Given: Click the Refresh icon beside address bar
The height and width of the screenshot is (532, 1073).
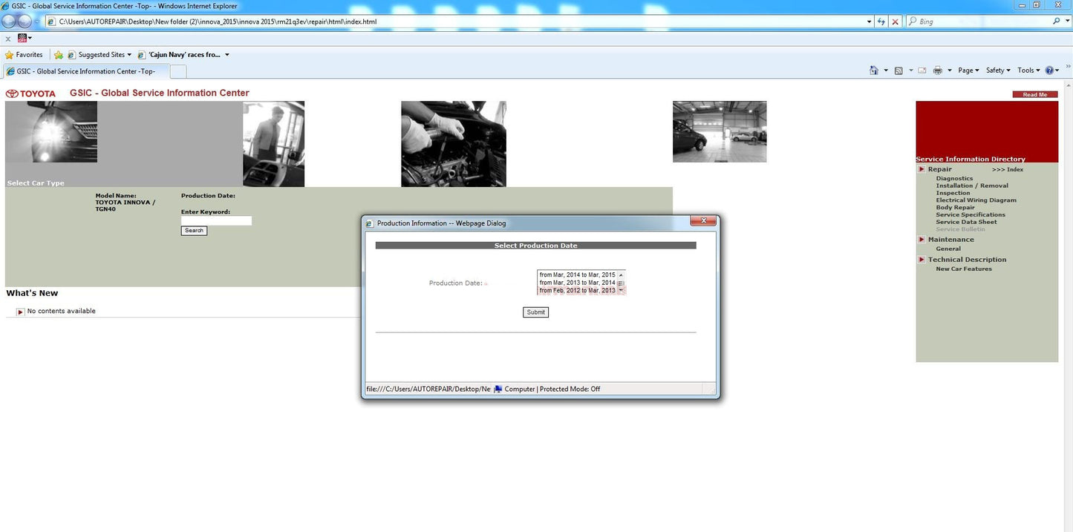Looking at the screenshot, I should 881,22.
